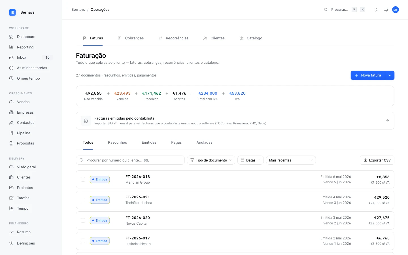Image resolution: width=408 pixels, height=255 pixels.
Task: Open accountant invoices arrow
Action: coord(387,121)
